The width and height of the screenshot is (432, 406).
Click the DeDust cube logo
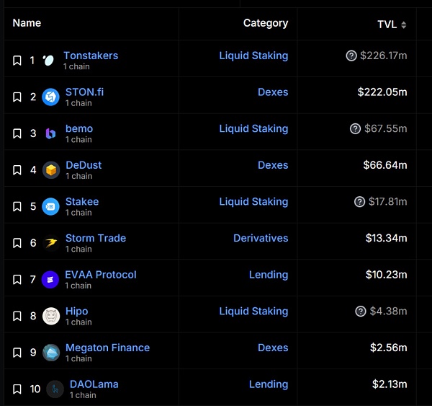[x=50, y=170]
